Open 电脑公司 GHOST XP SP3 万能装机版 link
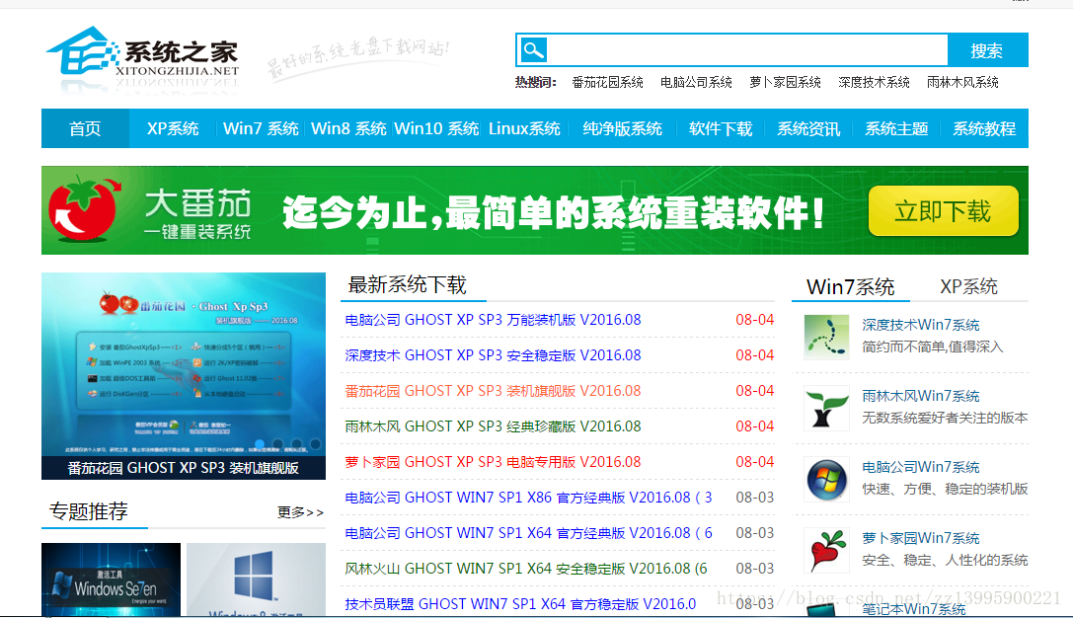Screen dimensions: 1073x618 (x=493, y=320)
